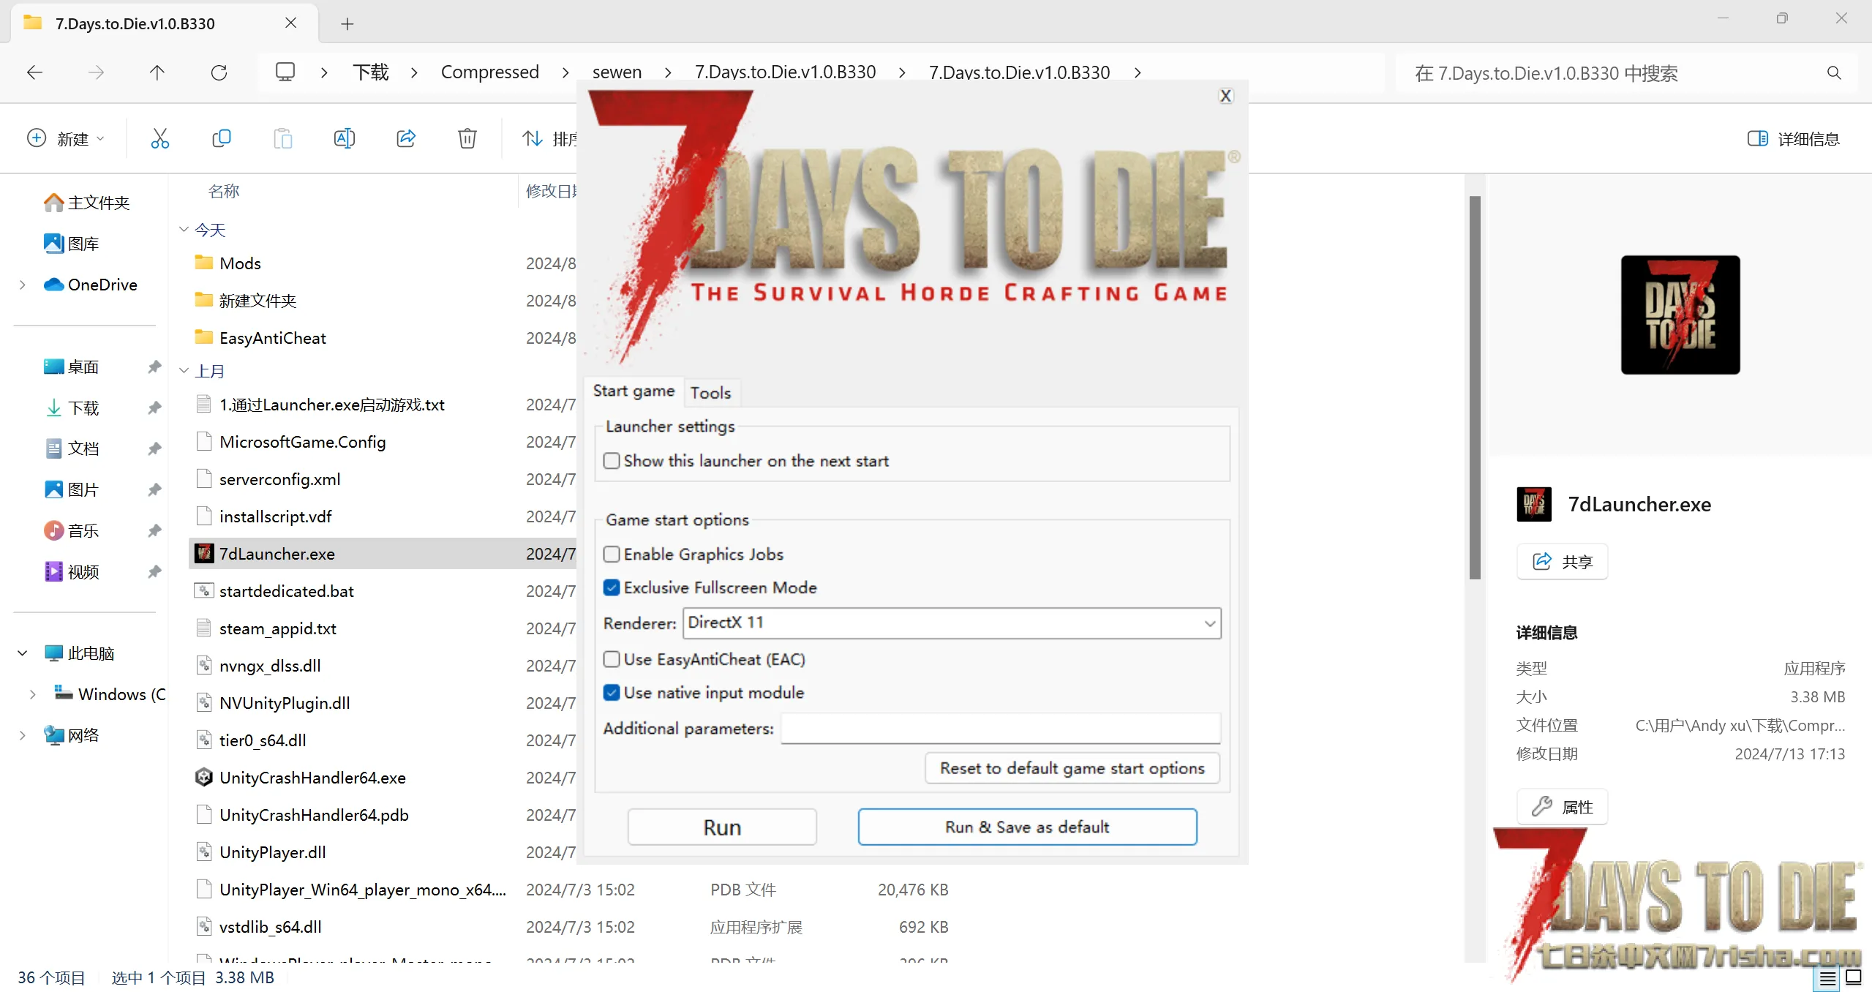Close the 7 Days to Die launcher
The image size is (1872, 992).
[x=1225, y=96]
